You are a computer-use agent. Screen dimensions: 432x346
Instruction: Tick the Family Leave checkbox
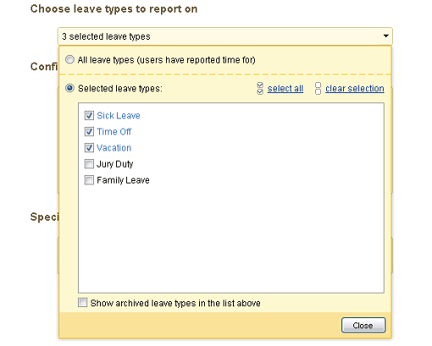point(89,180)
